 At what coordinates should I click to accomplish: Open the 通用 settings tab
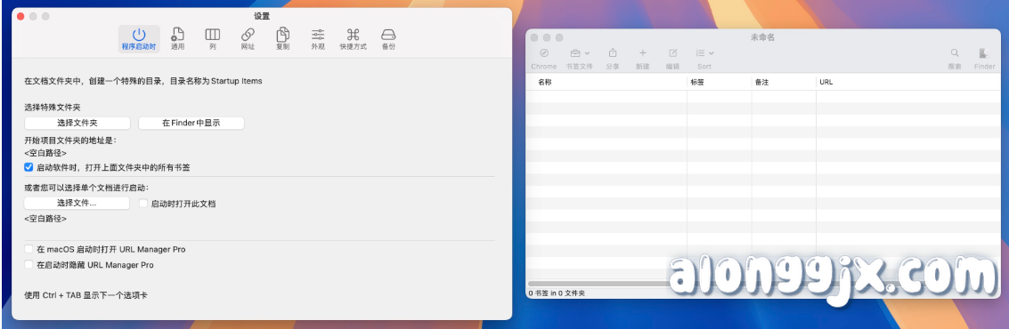point(177,39)
